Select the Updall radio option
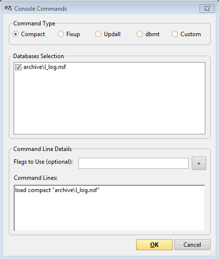The image size is (219, 259). [98, 34]
